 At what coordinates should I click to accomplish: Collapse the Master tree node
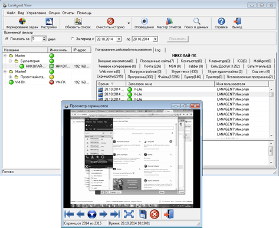point(5,56)
